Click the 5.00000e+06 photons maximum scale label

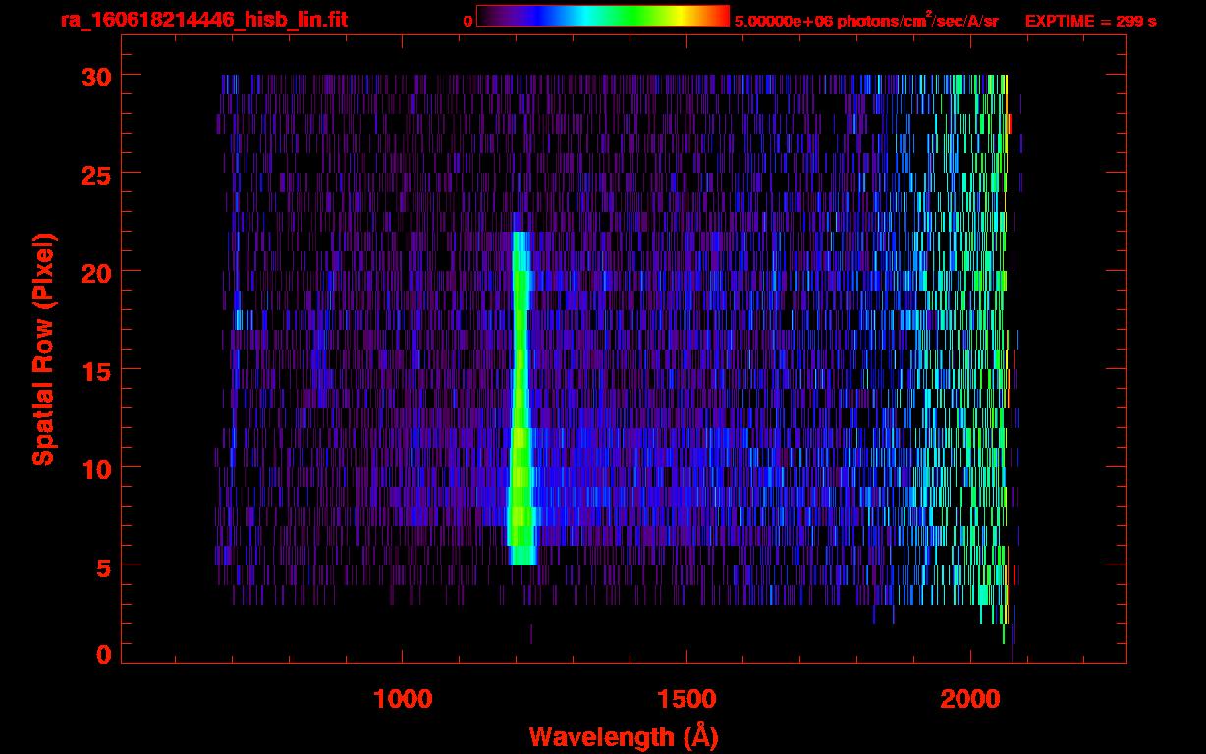866,21
